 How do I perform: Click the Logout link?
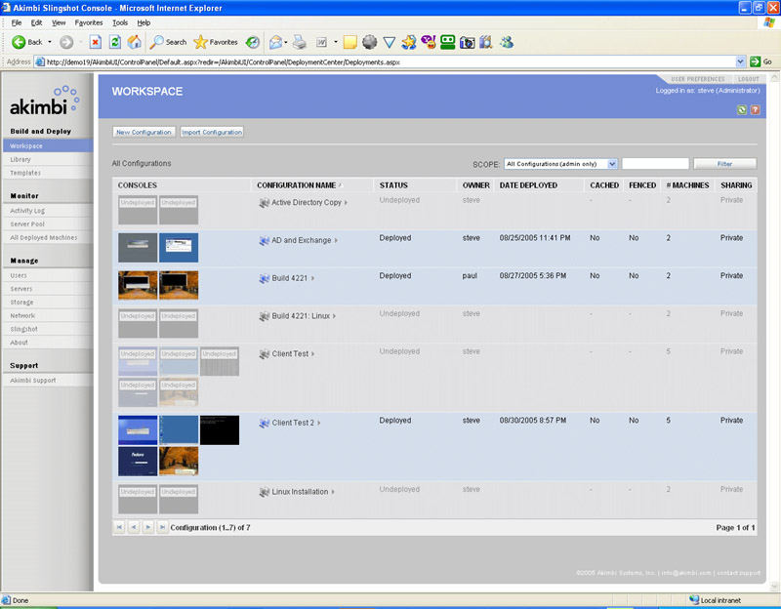pyautogui.click(x=749, y=79)
